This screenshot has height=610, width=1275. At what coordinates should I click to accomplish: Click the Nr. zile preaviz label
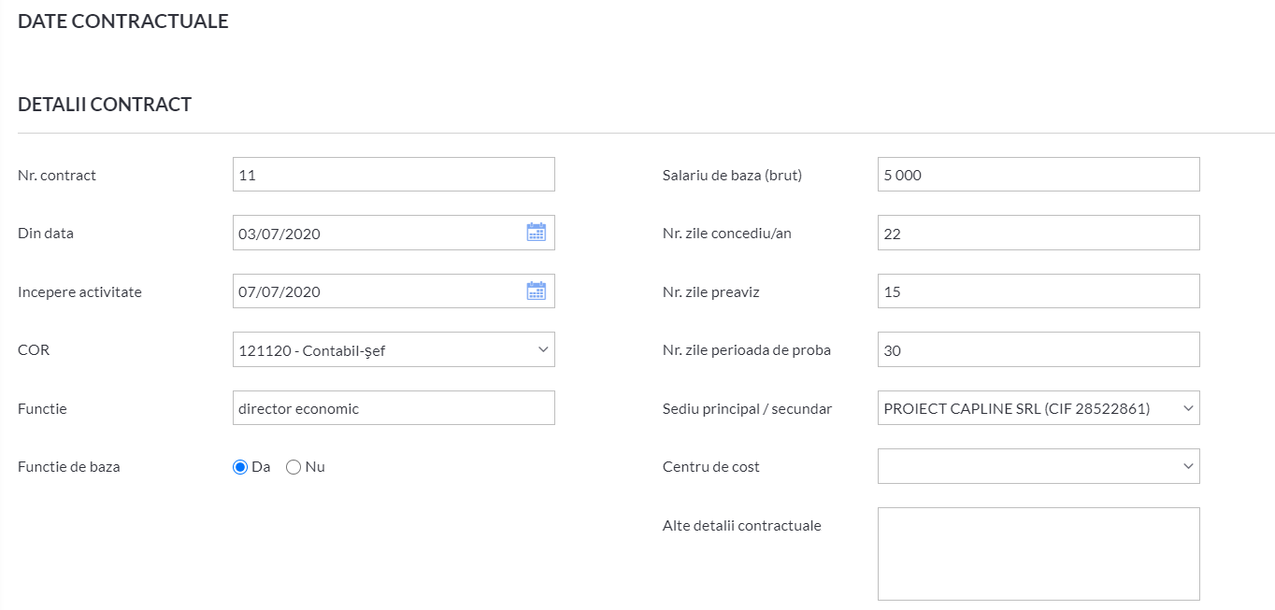[x=711, y=291]
